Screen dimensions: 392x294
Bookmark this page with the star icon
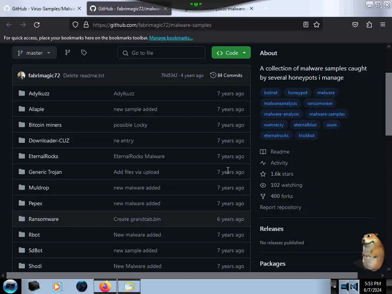[x=317, y=24]
